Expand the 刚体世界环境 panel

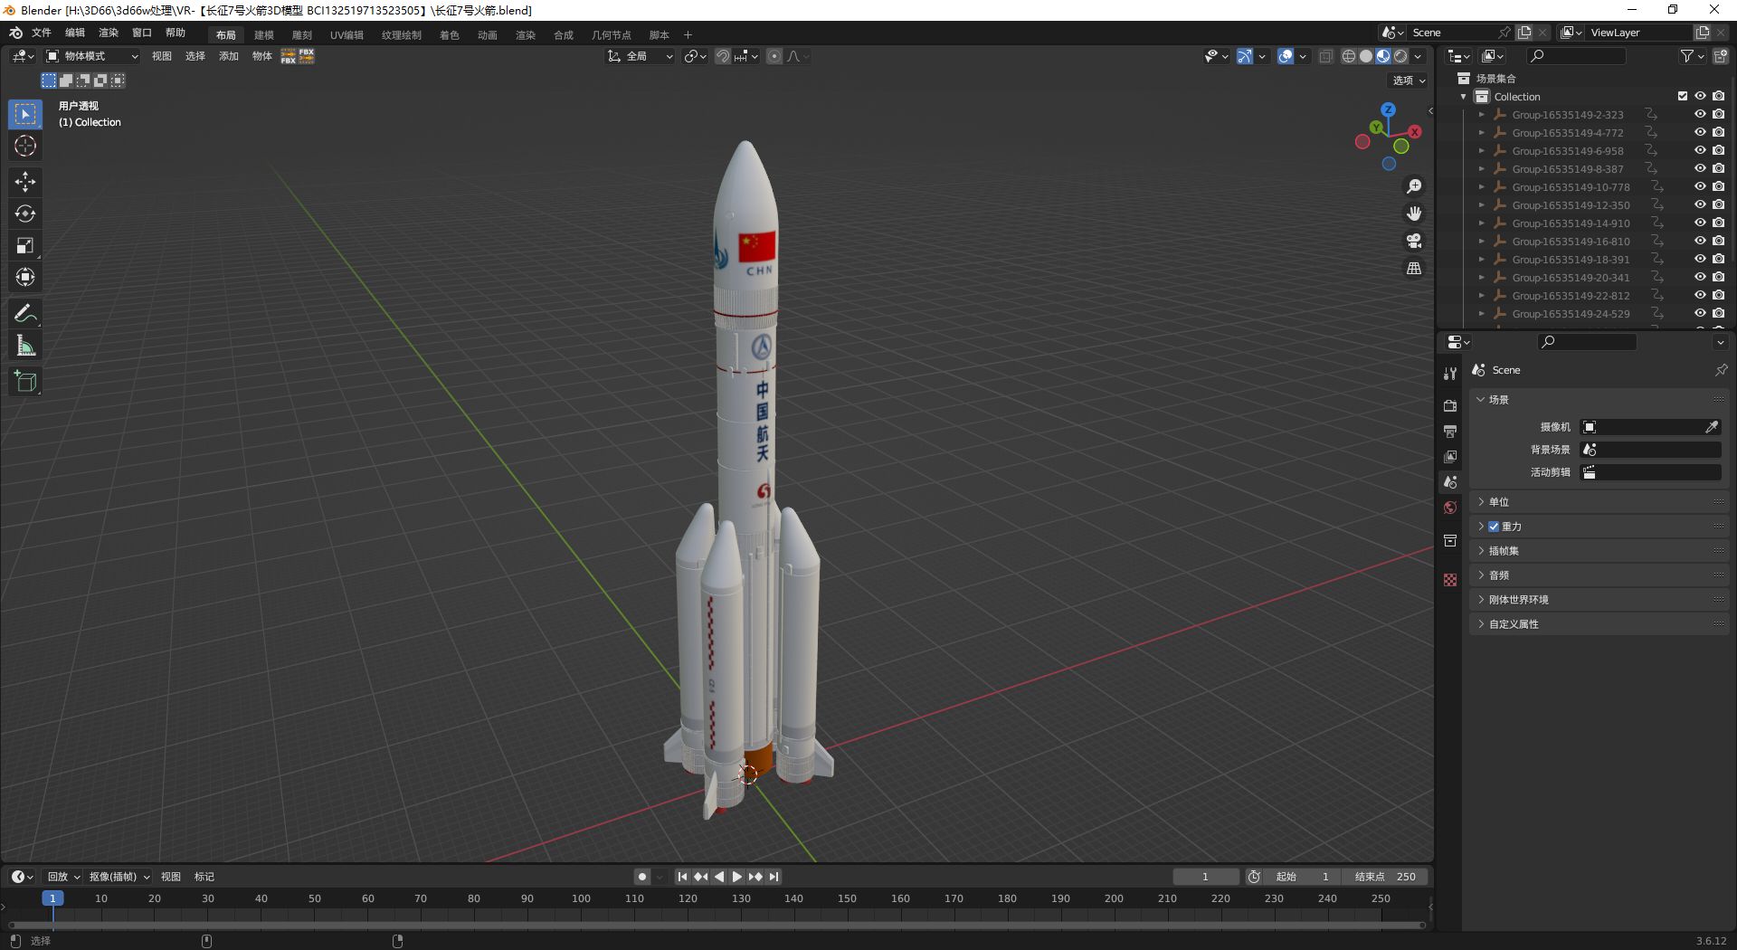click(1599, 600)
